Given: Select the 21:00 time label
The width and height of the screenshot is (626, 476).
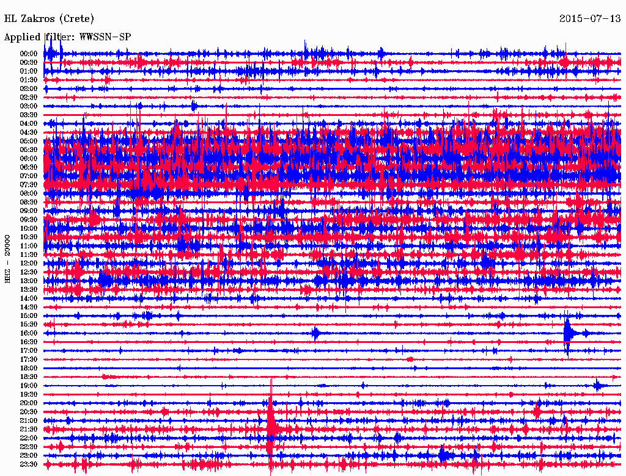Looking at the screenshot, I should click(x=29, y=420).
